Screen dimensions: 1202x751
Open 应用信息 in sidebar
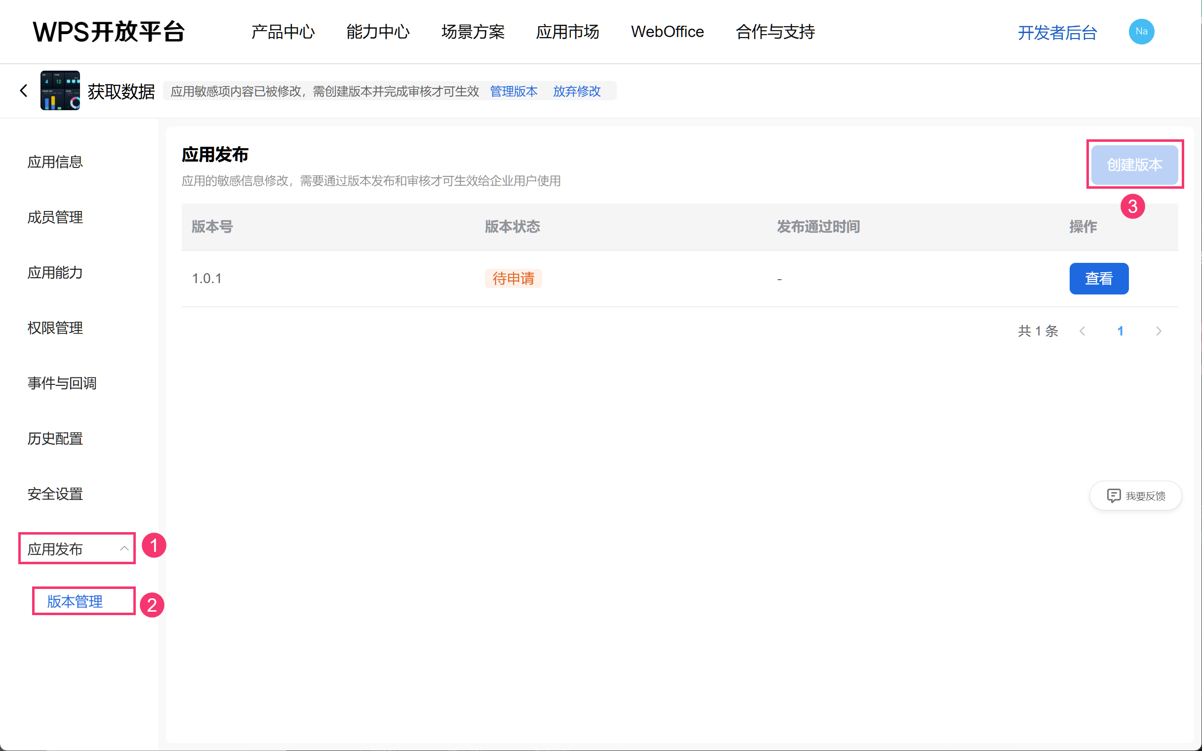point(55,162)
